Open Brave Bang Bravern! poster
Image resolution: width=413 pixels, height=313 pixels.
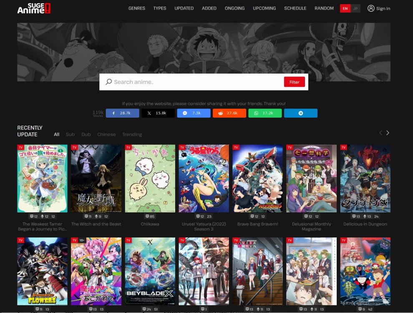tap(257, 178)
